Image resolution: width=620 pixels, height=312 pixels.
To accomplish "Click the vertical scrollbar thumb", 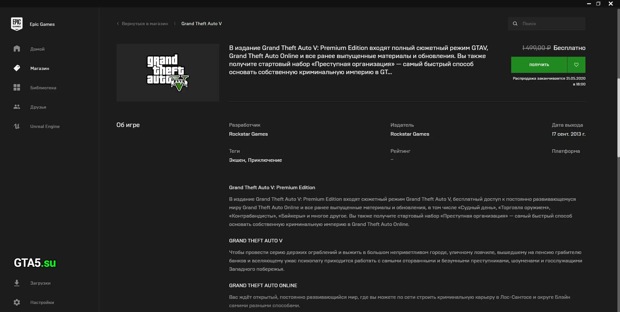I will click(618, 118).
